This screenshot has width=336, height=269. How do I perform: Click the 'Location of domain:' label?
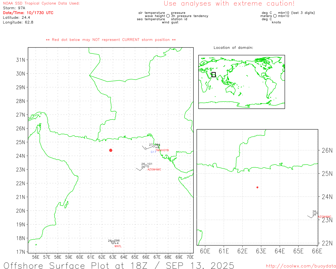click(x=233, y=48)
